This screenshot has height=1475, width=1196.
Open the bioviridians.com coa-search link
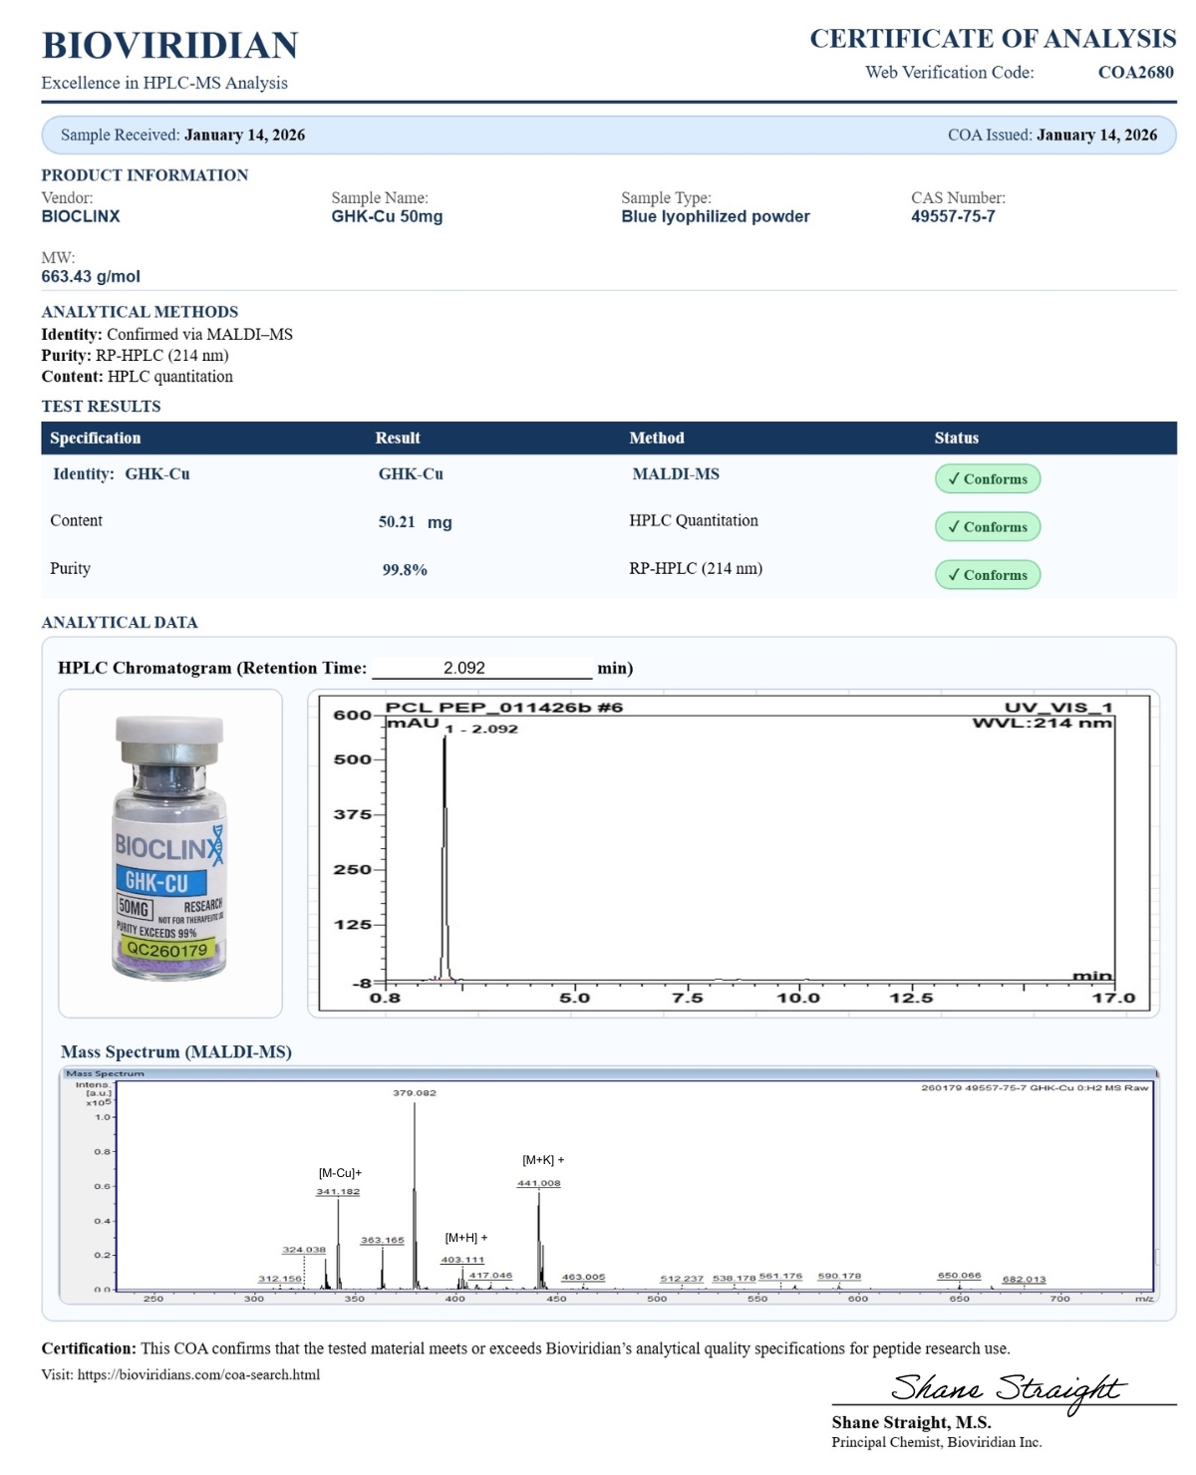(198, 1375)
